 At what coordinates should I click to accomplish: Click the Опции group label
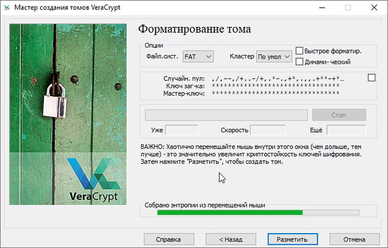[154, 45]
